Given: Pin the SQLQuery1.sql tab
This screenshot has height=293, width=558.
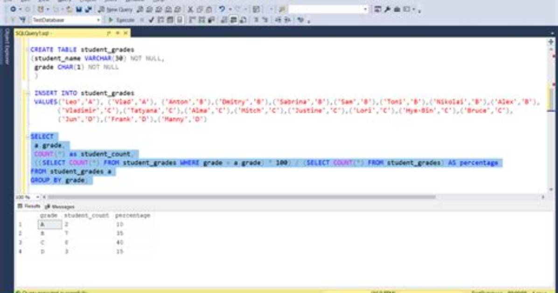Looking at the screenshot, I should pyautogui.click(x=118, y=33).
